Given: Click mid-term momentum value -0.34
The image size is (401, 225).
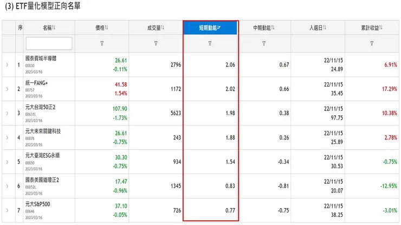Looking at the screenshot, I should (x=283, y=162).
